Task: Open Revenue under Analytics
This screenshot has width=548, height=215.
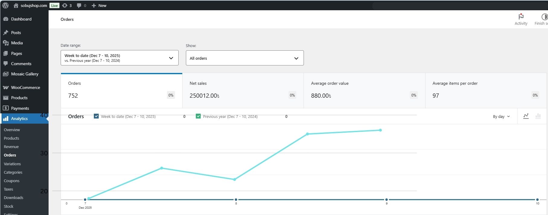Action: pyautogui.click(x=11, y=147)
